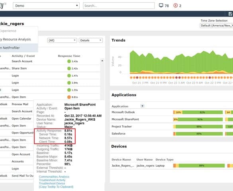Click the Share Item activity row

point(50,68)
